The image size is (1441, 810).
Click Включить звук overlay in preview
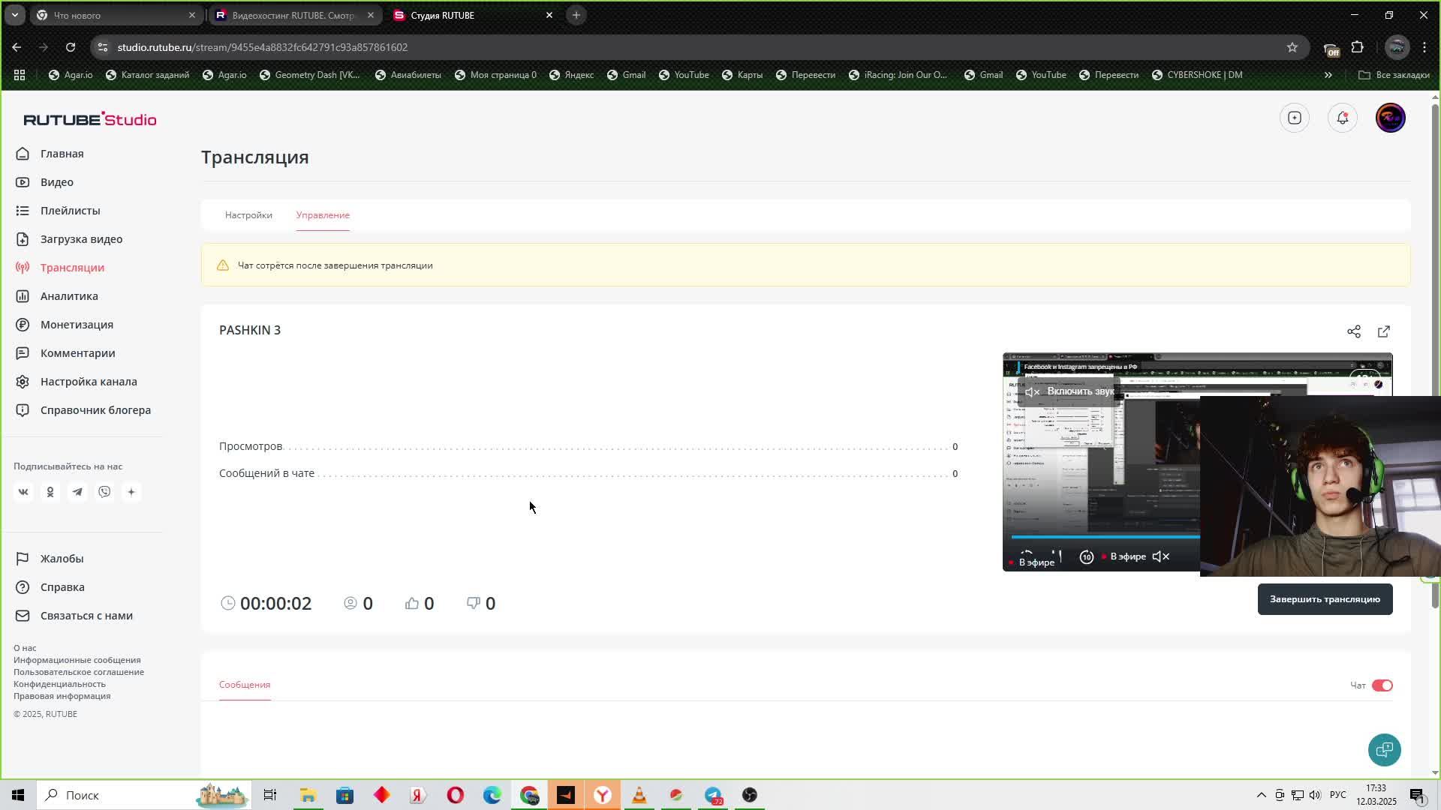[x=1072, y=391]
